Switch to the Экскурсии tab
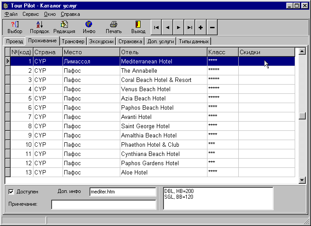The width and height of the screenshot is (311, 226). pyautogui.click(x=101, y=41)
